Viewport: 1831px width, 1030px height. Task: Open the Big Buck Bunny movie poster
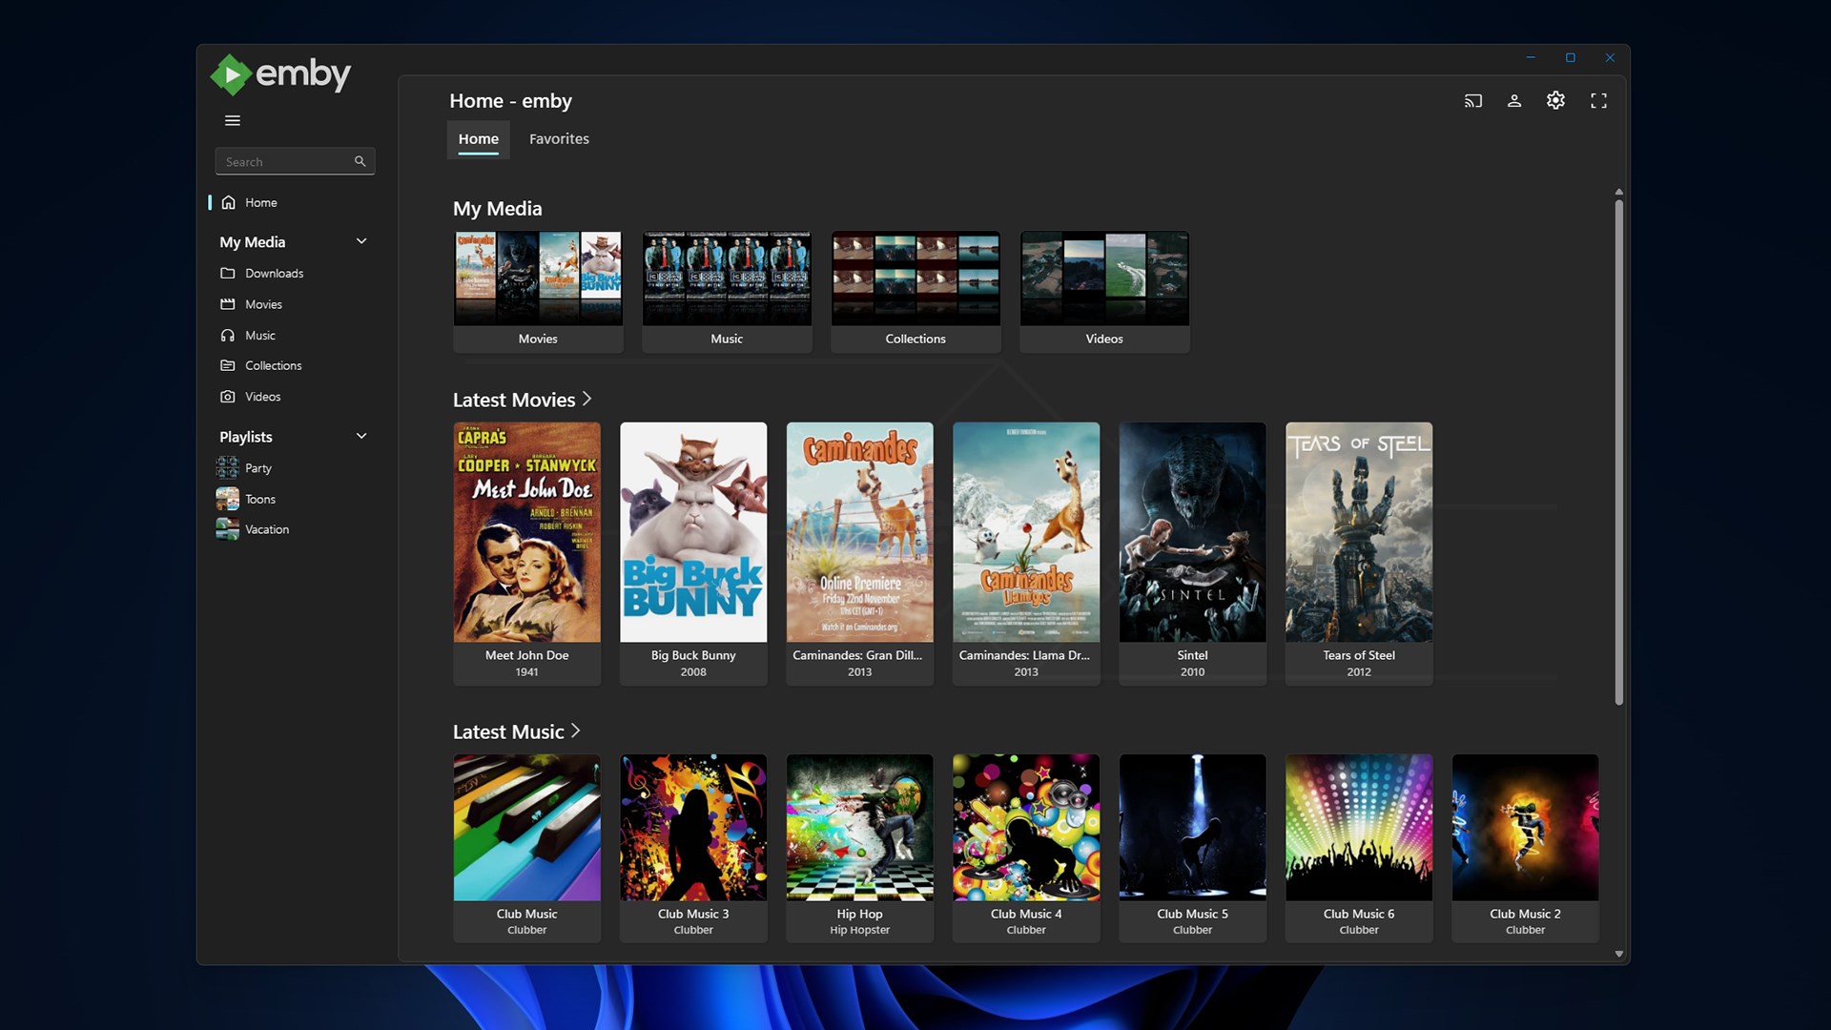pyautogui.click(x=693, y=532)
